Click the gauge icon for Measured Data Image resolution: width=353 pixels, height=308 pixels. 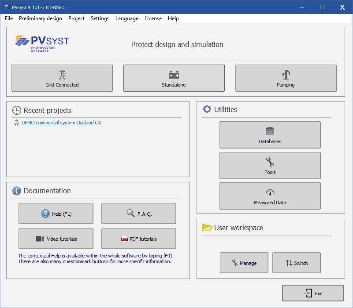click(270, 192)
